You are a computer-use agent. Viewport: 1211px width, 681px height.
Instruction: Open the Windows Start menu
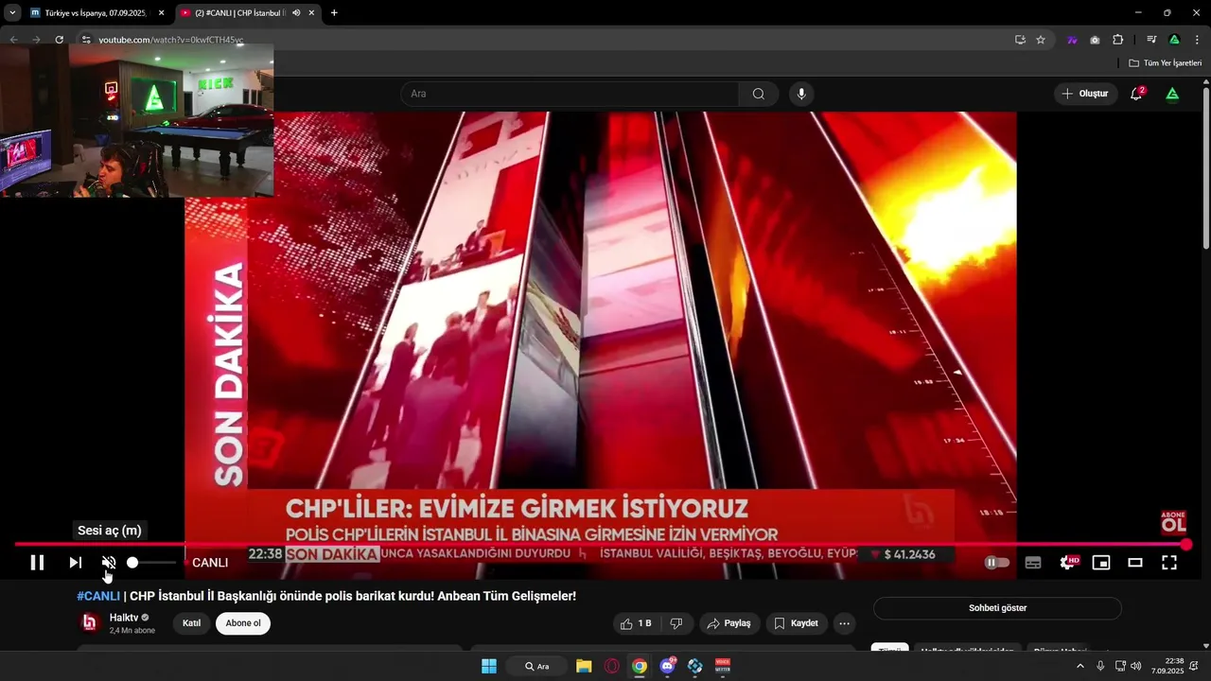[x=489, y=666]
